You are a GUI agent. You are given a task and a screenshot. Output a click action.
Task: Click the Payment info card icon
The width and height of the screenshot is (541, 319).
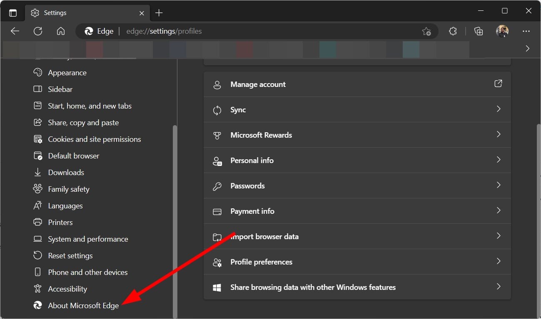click(x=217, y=212)
